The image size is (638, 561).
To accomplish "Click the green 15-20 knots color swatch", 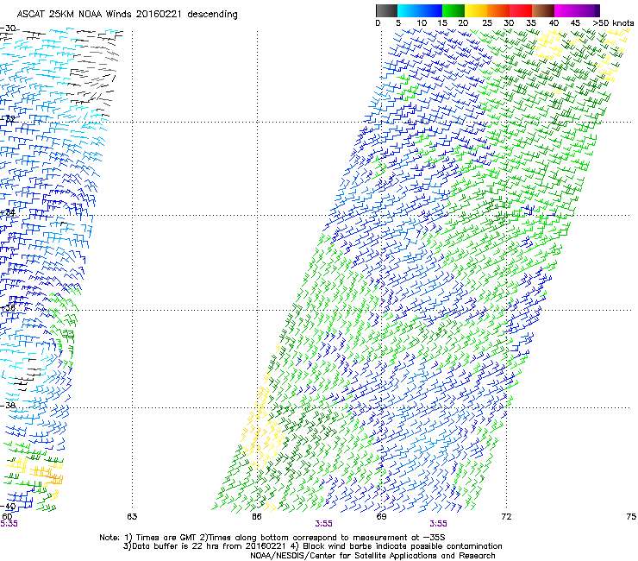I will (x=453, y=10).
